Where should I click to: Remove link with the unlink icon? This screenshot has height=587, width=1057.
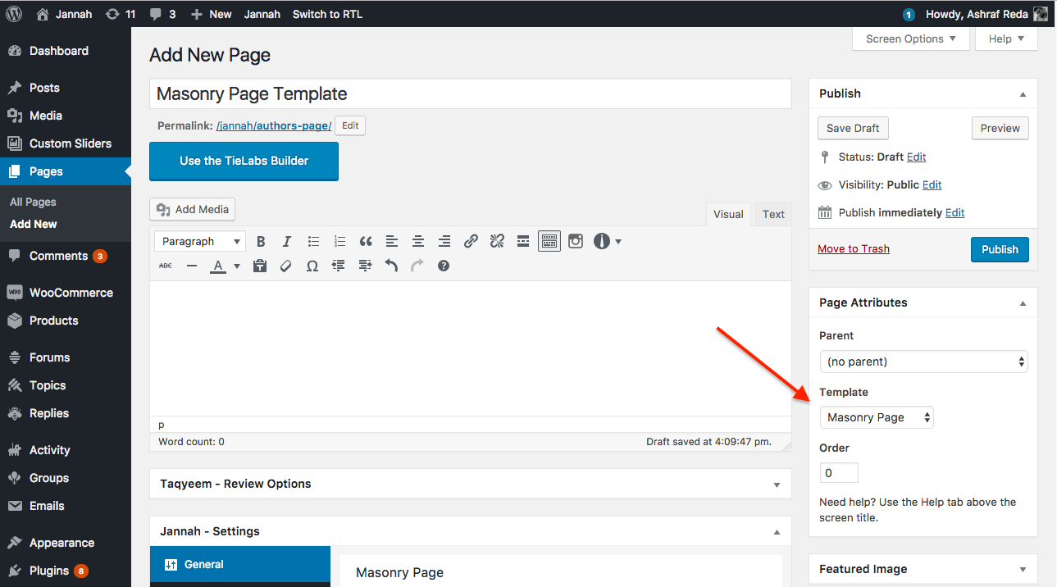[497, 241]
